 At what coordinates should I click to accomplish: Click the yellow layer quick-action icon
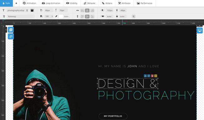point(156,76)
